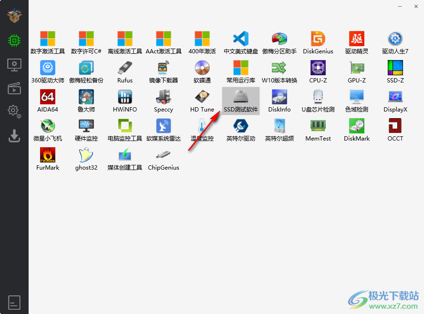Launch 软碟通 disc tool

[202, 72]
